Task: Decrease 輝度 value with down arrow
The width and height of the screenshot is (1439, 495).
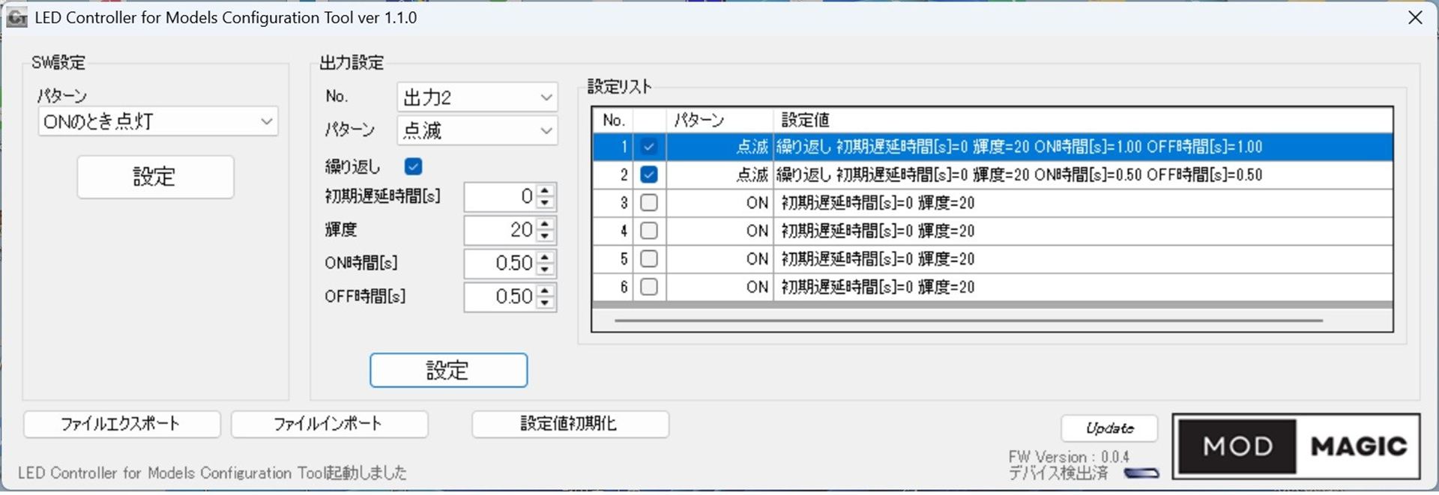Action: tap(546, 236)
